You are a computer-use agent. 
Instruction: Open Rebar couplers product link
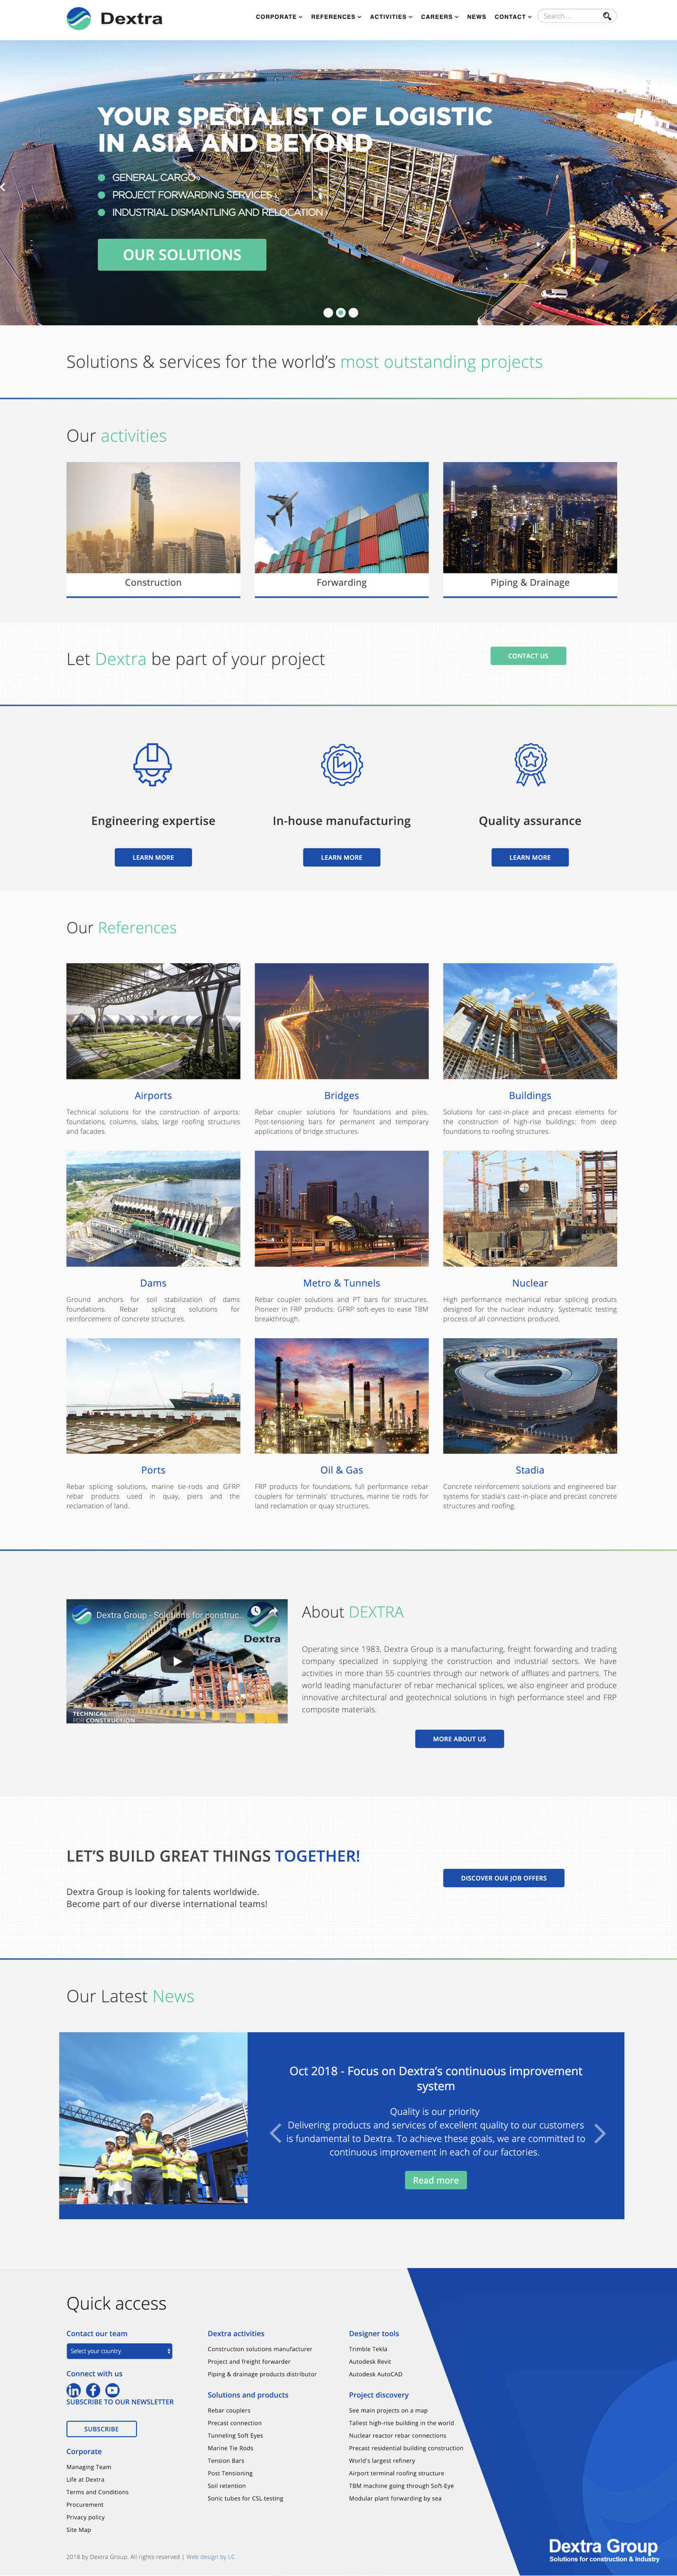point(229,2410)
